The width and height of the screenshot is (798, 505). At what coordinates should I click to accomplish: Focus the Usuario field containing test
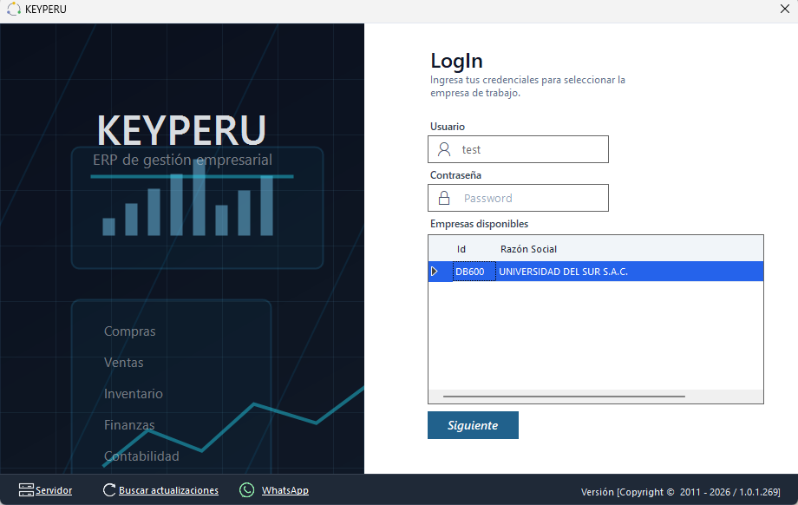tap(518, 149)
